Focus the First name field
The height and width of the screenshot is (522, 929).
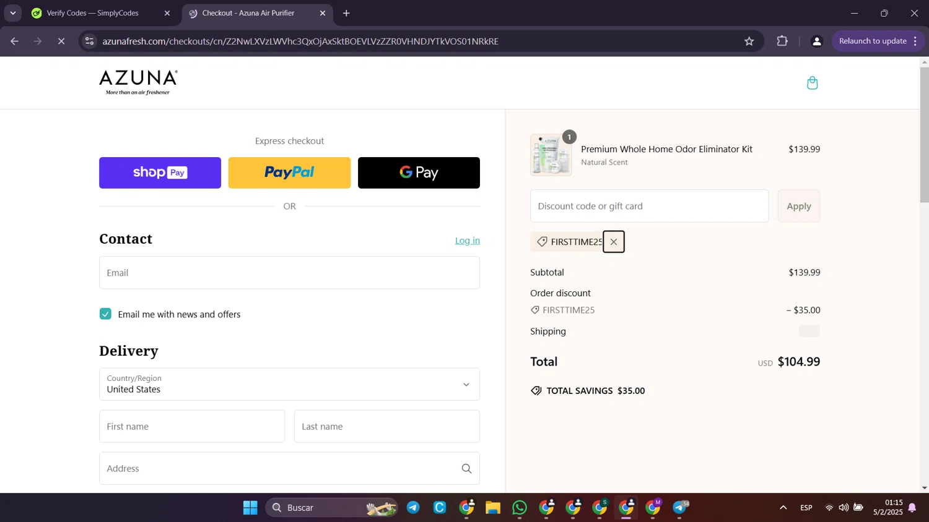pos(192,426)
